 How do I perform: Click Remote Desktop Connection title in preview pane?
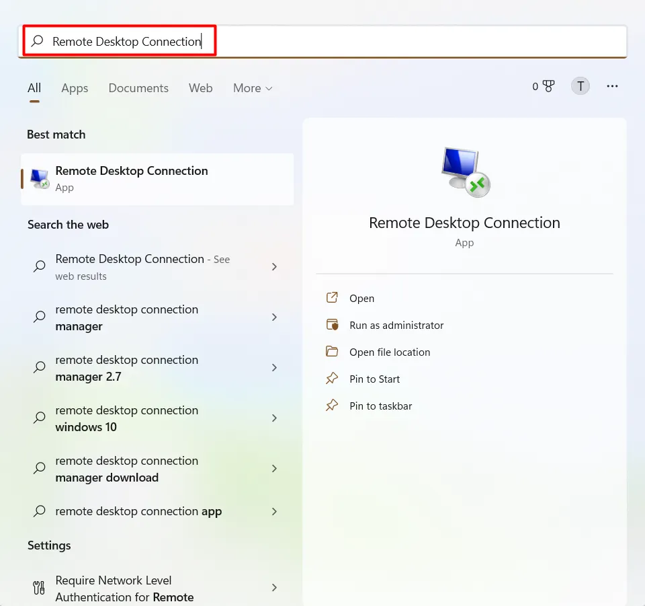click(x=464, y=223)
